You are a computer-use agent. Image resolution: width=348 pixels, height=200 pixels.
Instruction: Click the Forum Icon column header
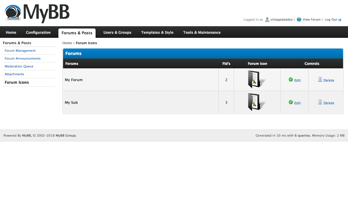pyautogui.click(x=257, y=64)
